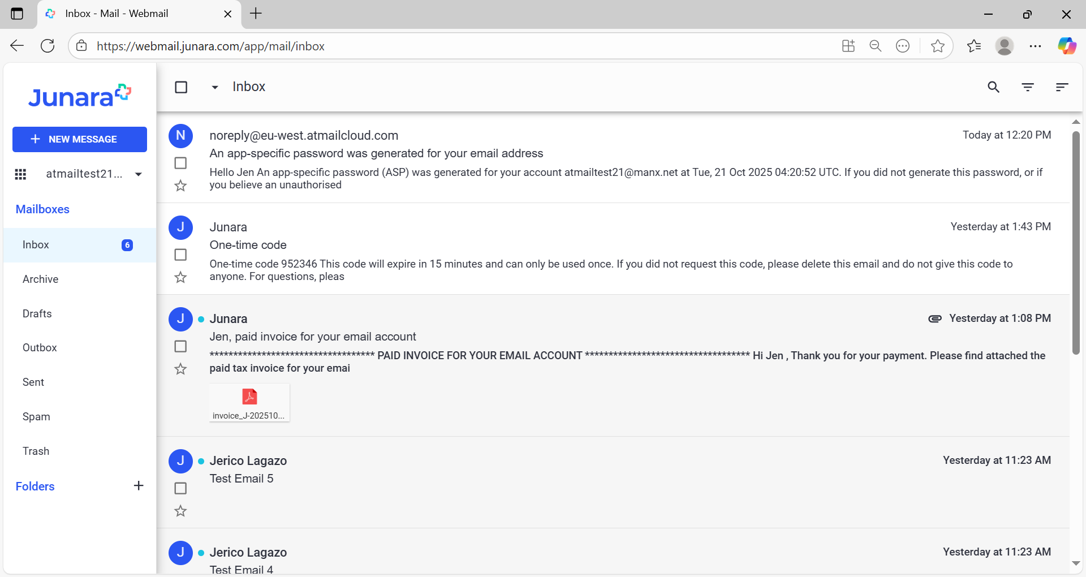Select the One-time code email checkbox
The width and height of the screenshot is (1086, 577).
click(180, 255)
